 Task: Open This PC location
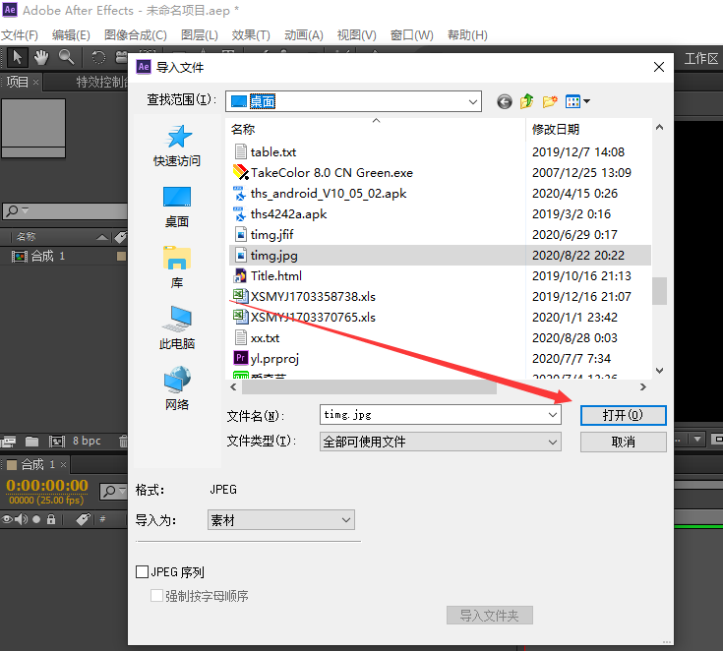177,327
